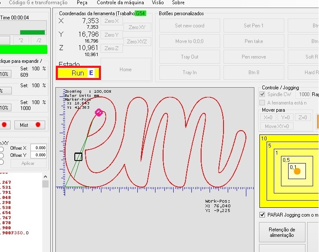Click the Zero XYZ button
This screenshot has width=319, height=252.
click(137, 41)
